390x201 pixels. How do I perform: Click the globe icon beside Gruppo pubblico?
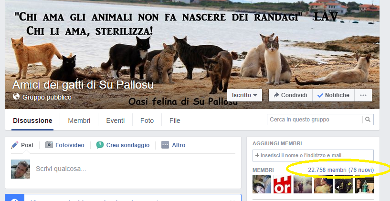coord(16,96)
